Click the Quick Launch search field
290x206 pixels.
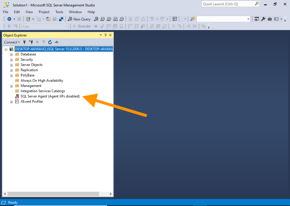[x=228, y=4]
